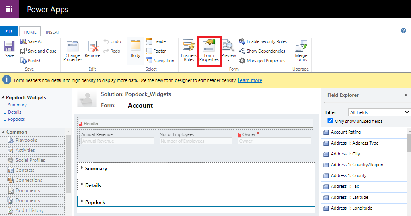Click the Remove icon
The height and width of the screenshot is (216, 411).
coord(93,46)
